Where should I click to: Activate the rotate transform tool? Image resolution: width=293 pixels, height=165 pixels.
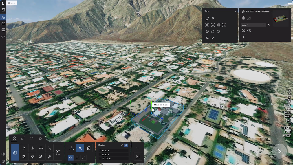coord(77,158)
